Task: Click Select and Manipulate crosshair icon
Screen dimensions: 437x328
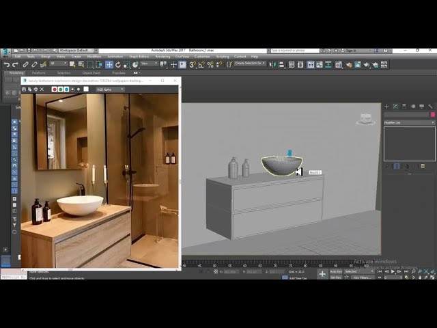Action: coord(173,65)
